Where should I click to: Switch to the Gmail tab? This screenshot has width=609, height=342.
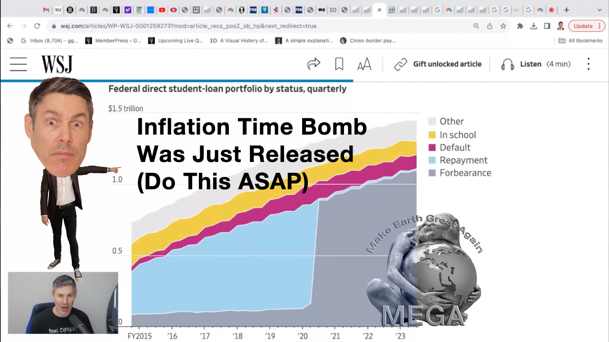pos(46,9)
